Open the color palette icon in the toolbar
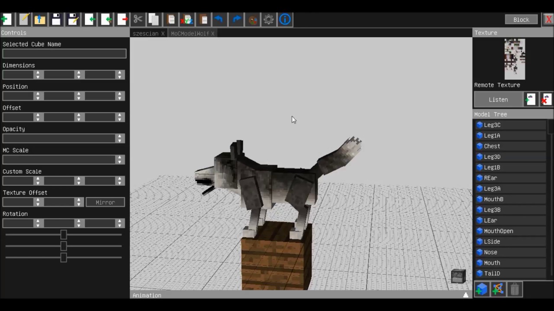Image resolution: width=554 pixels, height=311 pixels. coord(253,19)
